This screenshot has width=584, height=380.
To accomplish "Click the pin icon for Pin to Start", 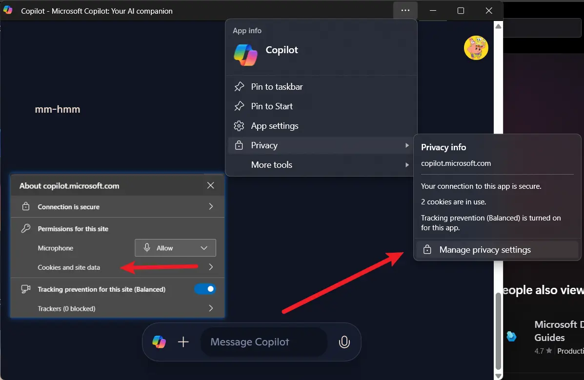I will coord(239,106).
